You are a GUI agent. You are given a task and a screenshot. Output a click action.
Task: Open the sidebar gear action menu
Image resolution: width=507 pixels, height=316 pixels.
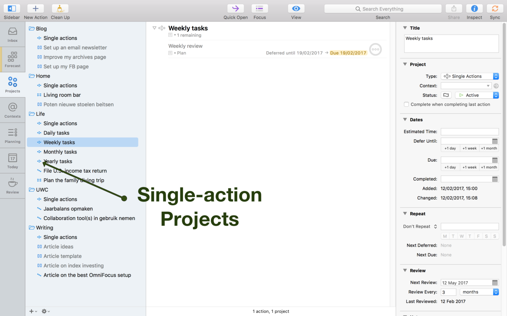pyautogui.click(x=45, y=311)
